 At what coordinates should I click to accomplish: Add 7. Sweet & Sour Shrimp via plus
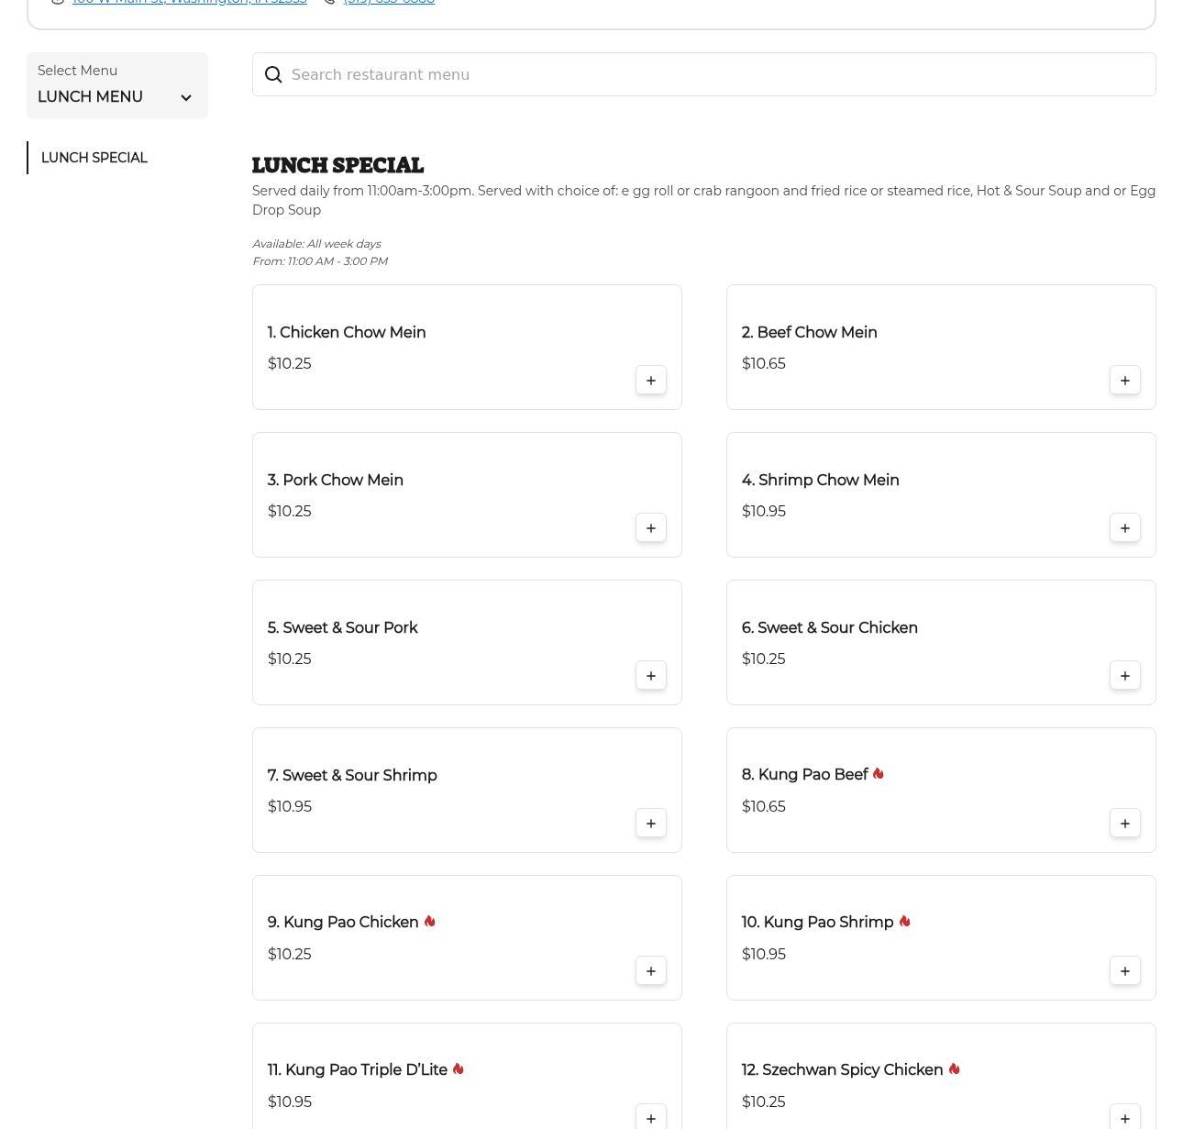click(651, 824)
